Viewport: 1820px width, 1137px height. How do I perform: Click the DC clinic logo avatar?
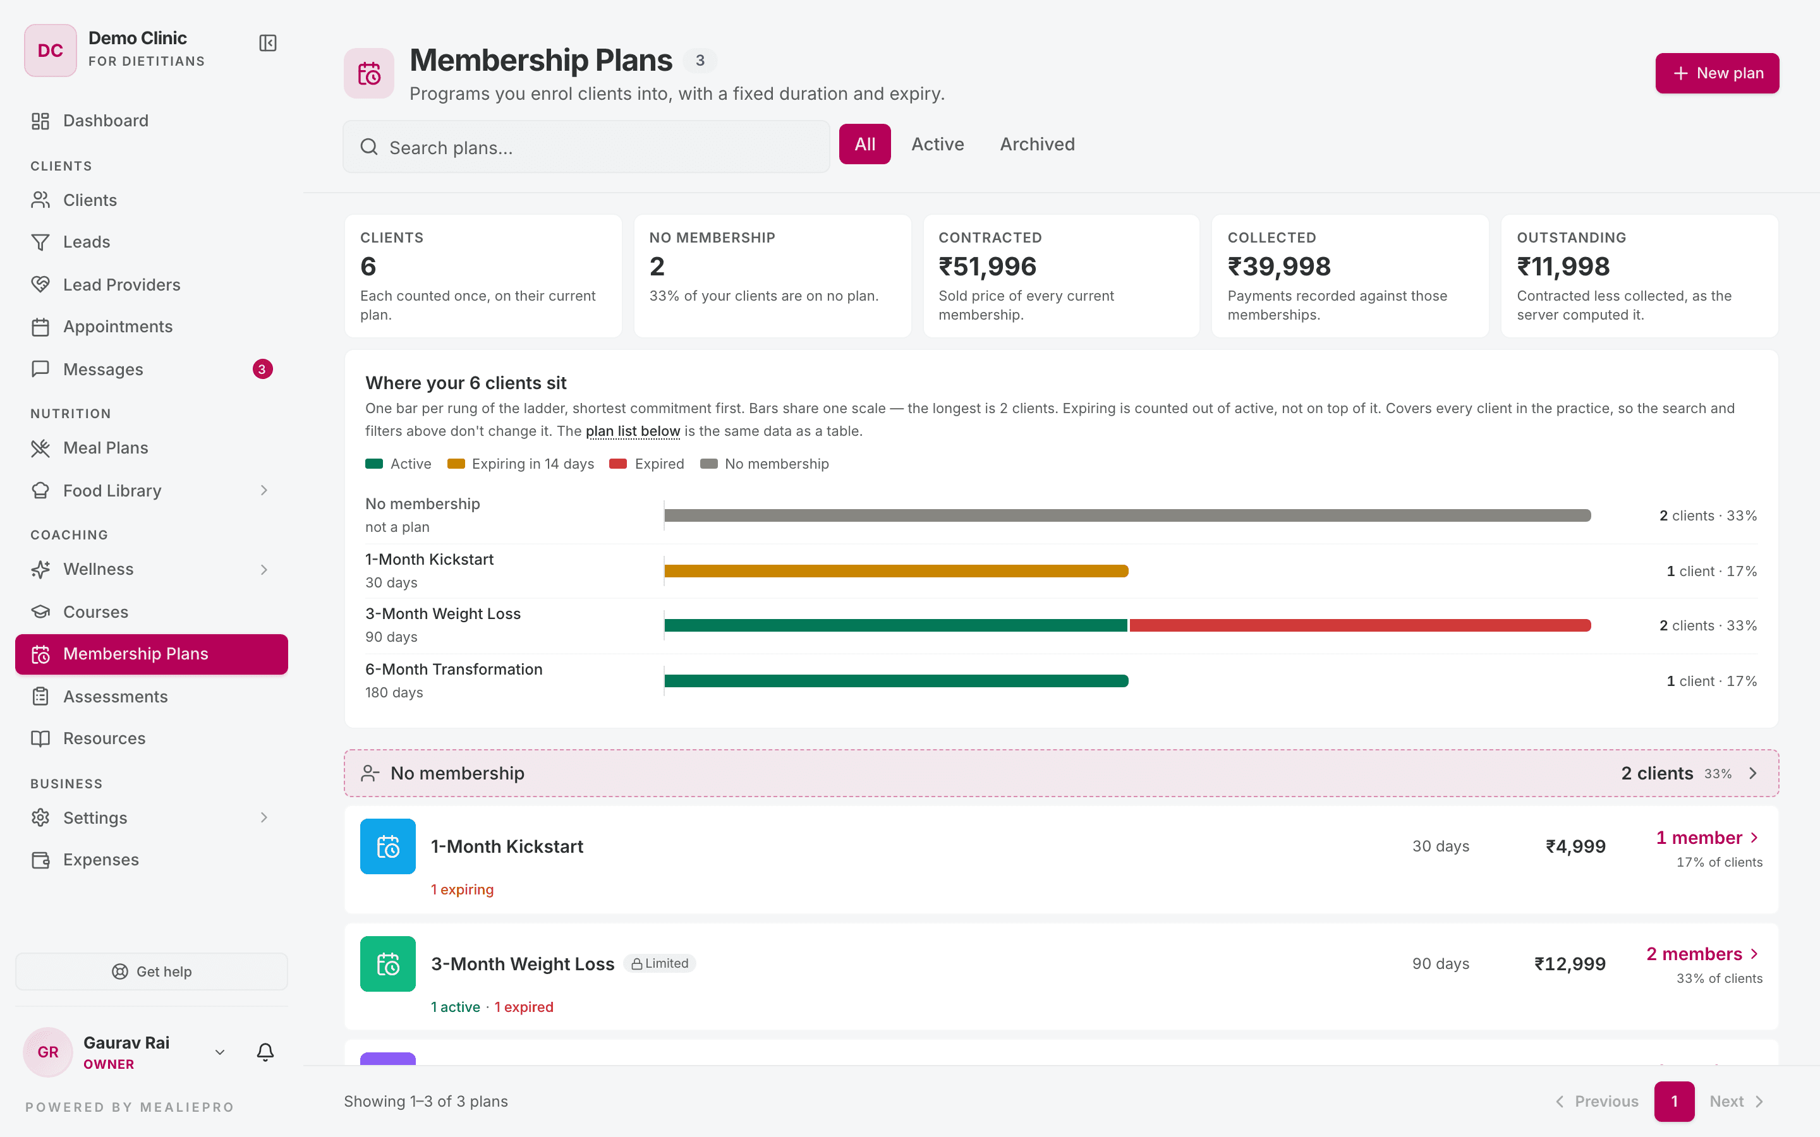click(x=51, y=51)
